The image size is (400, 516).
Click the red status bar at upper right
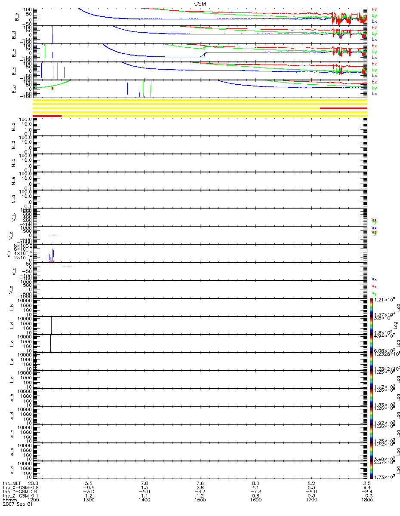click(344, 108)
